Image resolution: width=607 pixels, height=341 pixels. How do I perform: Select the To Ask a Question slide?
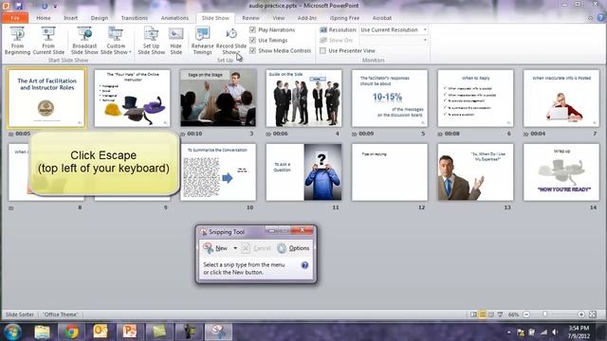(x=303, y=172)
